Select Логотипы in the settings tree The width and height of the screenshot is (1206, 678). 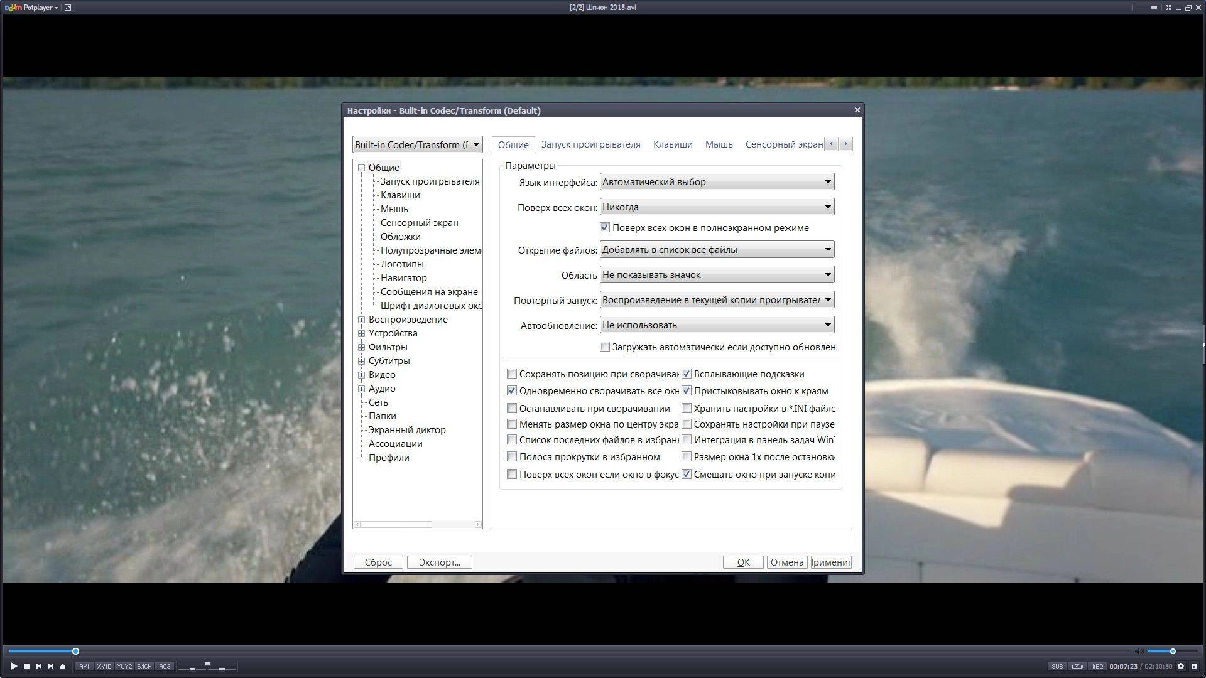[402, 264]
